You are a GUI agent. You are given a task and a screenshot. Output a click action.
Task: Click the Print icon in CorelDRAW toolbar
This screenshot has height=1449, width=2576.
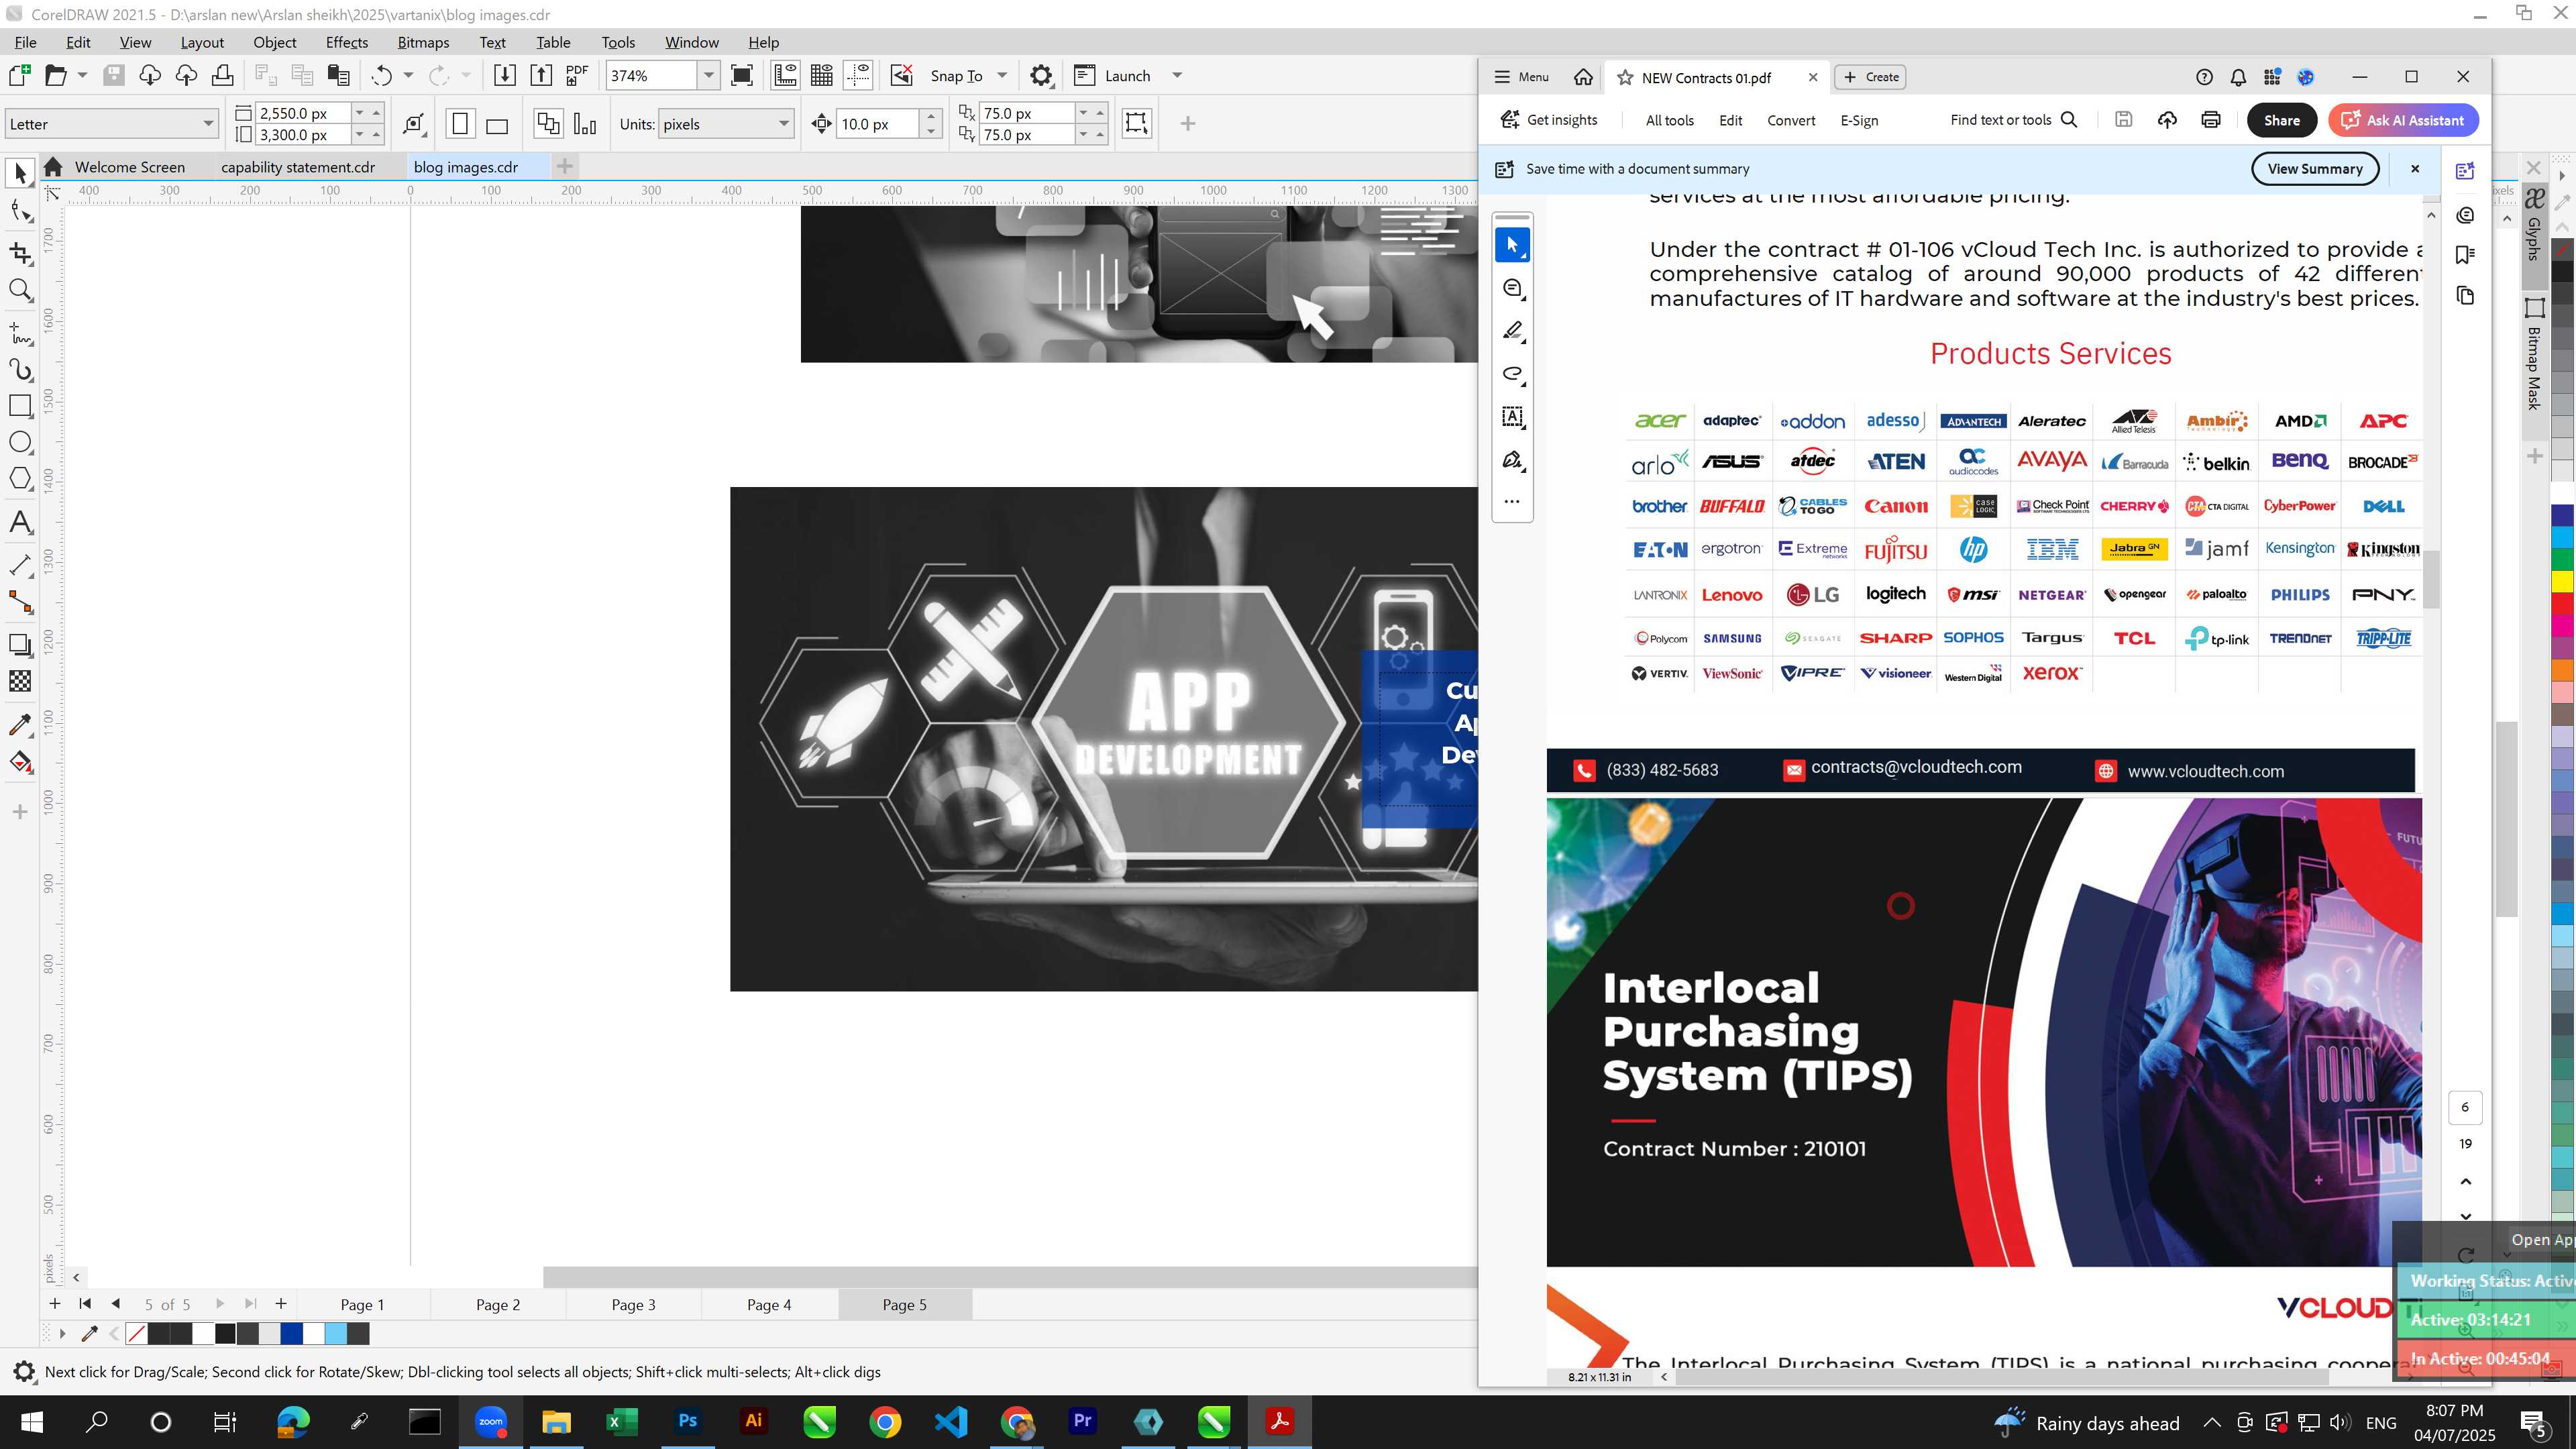223,75
